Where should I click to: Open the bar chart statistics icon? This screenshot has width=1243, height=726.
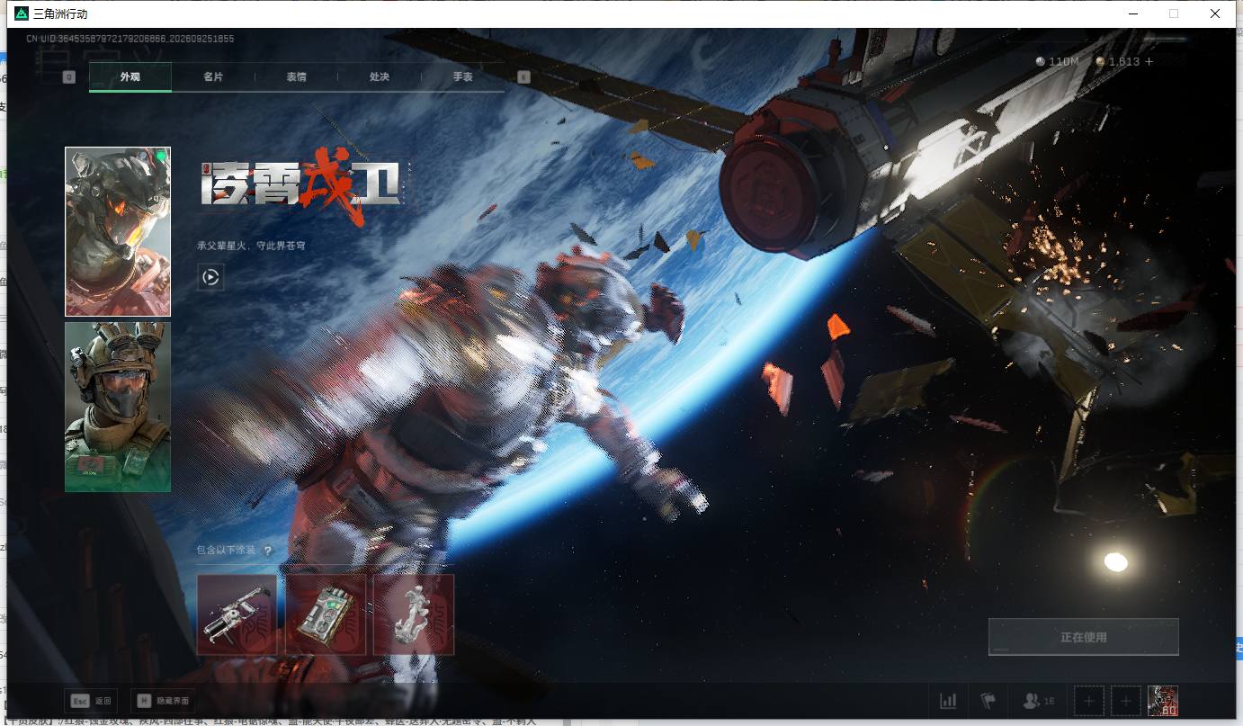[x=948, y=701]
